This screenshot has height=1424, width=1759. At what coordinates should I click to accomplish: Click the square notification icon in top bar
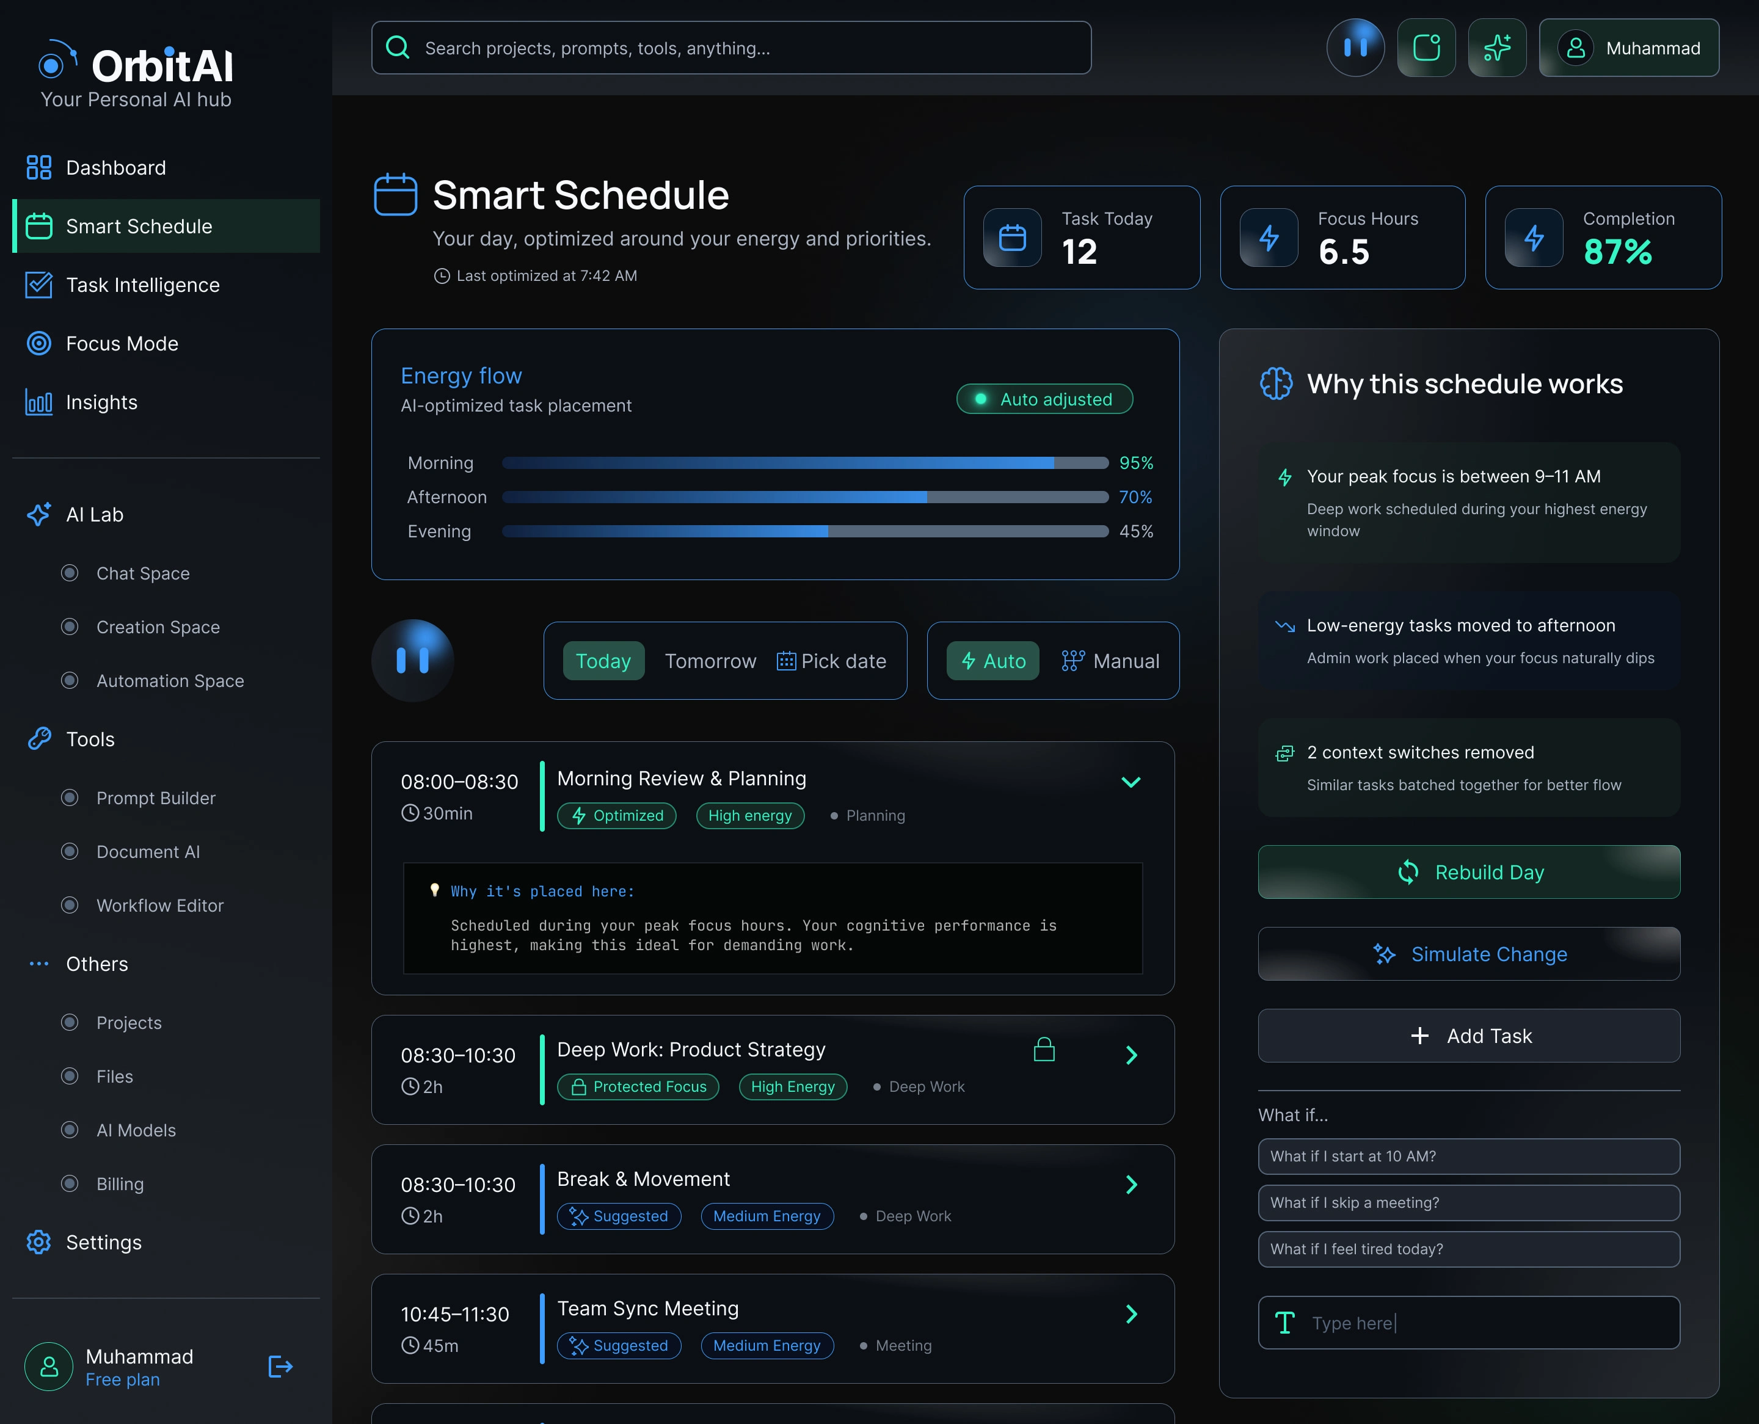(x=1426, y=48)
